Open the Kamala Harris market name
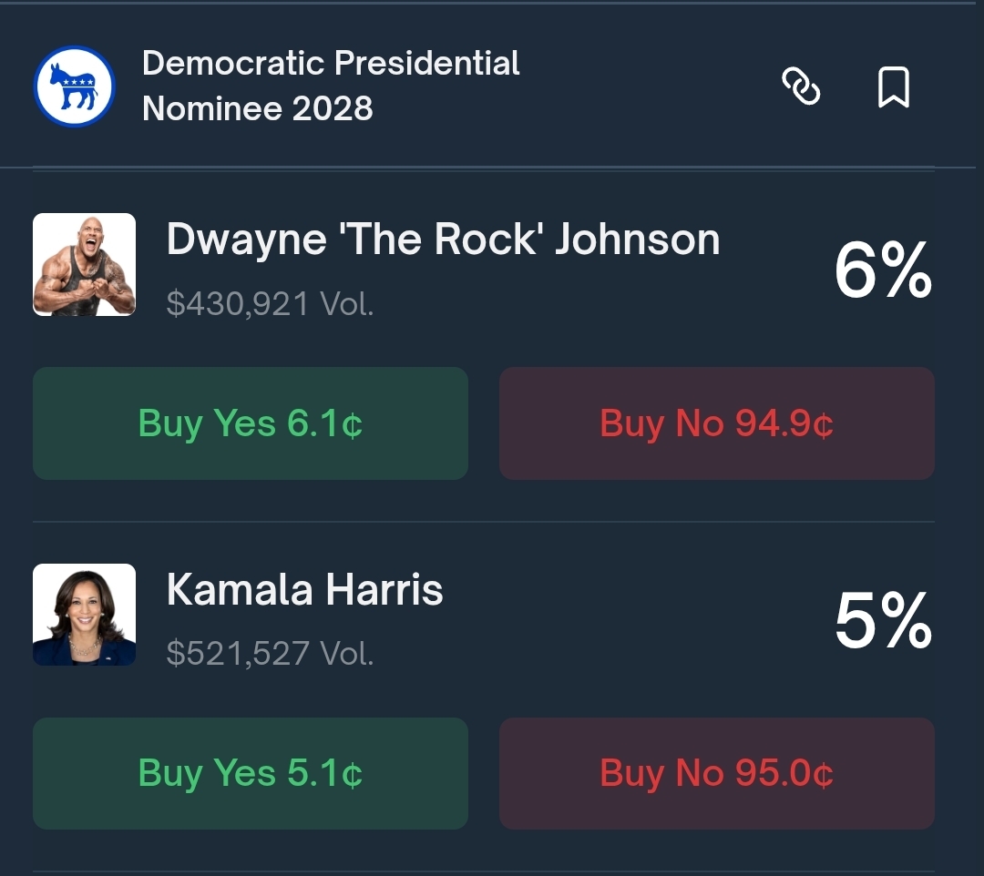The image size is (984, 876). click(x=304, y=590)
